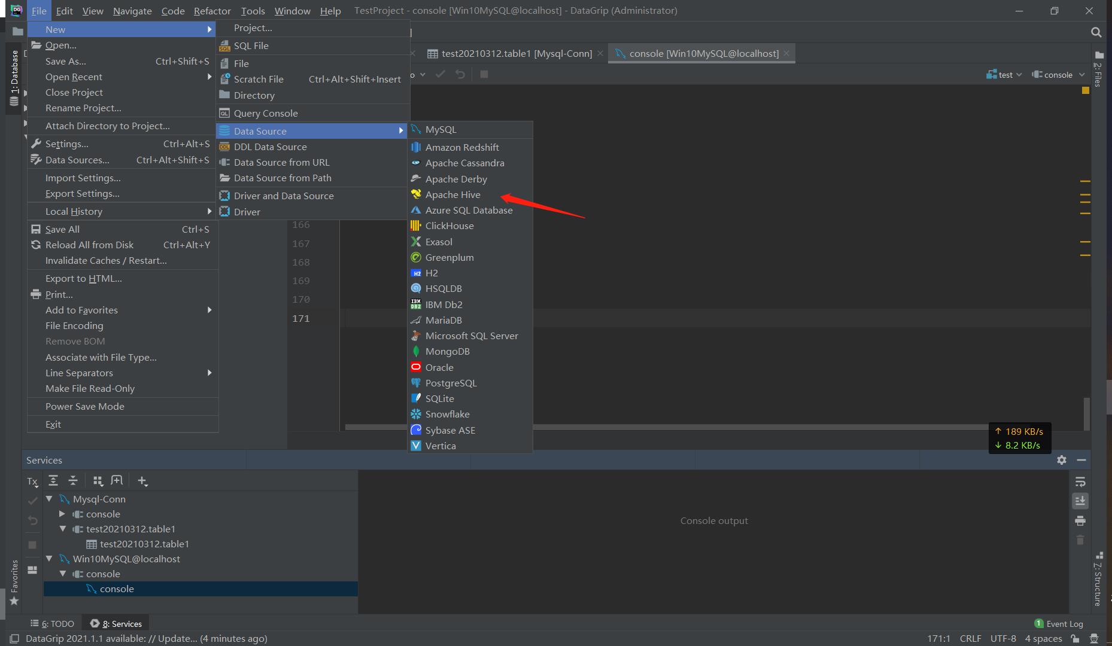The width and height of the screenshot is (1112, 646).
Task: Create new Scratch File
Action: pos(312,79)
